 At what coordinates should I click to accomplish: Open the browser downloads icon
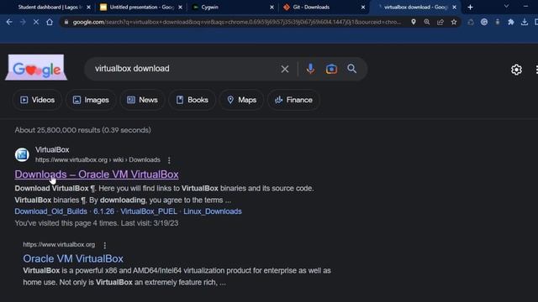pos(525,22)
